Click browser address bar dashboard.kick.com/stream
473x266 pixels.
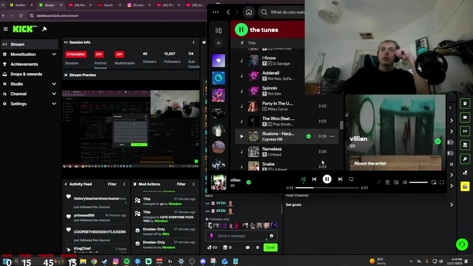[57, 16]
